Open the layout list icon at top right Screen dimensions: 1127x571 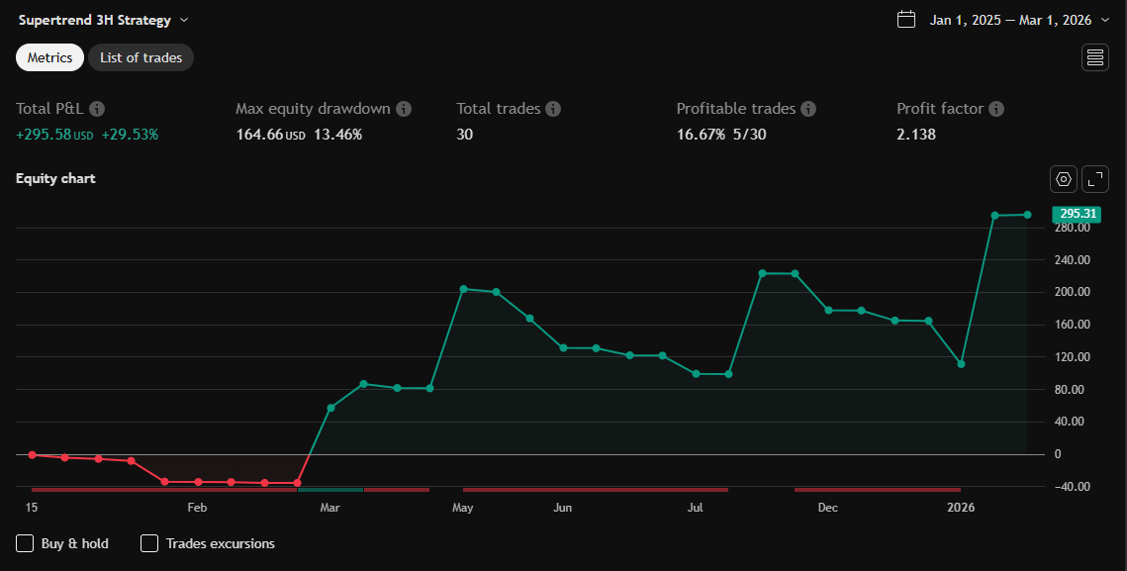[x=1094, y=57]
